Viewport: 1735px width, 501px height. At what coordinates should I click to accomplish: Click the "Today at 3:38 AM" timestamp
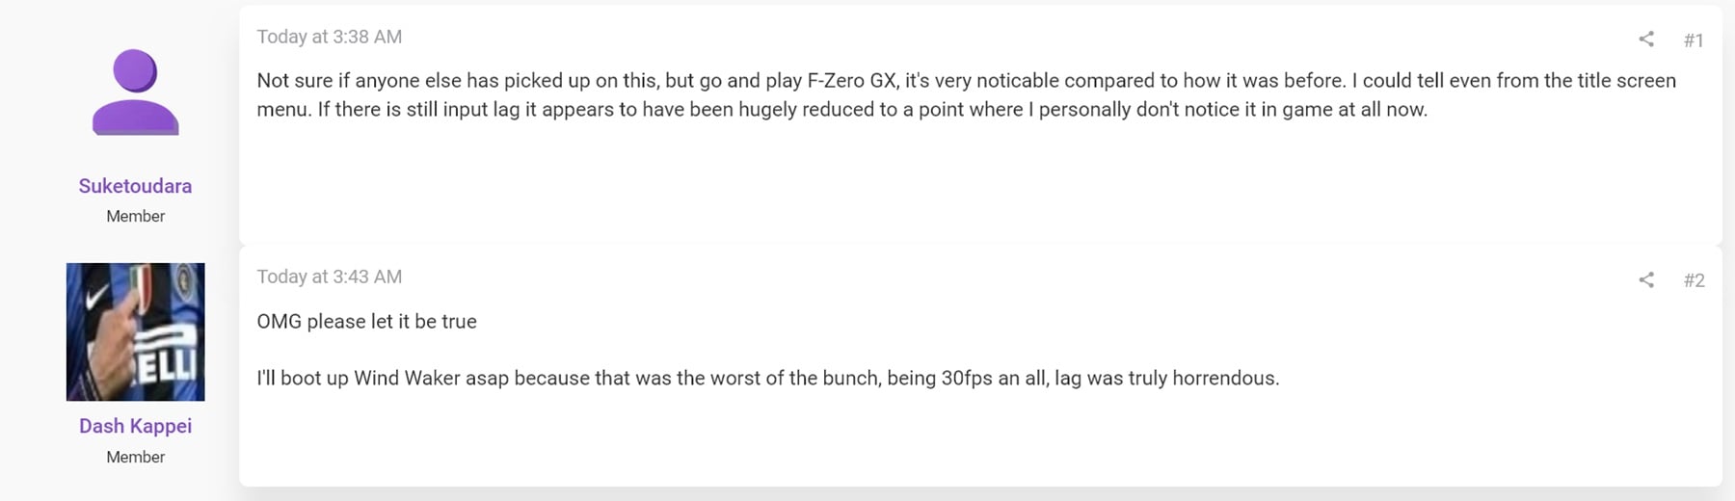(x=329, y=37)
